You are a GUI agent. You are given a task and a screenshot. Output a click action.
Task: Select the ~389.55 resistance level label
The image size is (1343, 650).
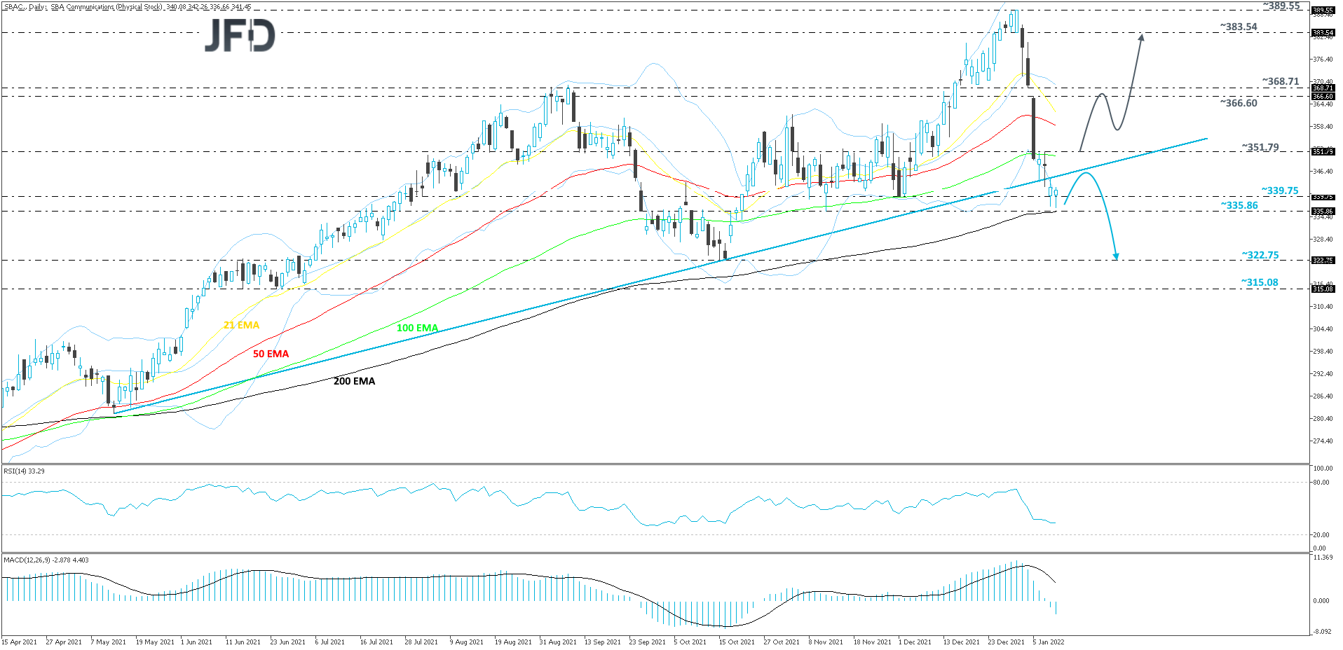coord(1281,6)
